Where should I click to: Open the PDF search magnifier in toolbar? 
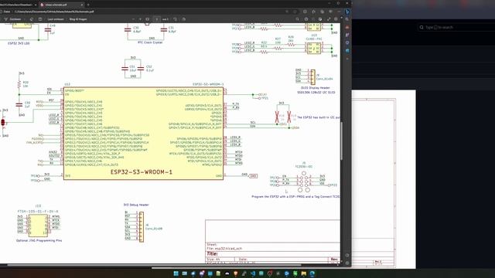297,19
